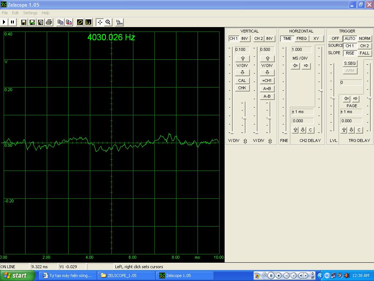Open the spectrum analyzer view icon

(x=88, y=22)
